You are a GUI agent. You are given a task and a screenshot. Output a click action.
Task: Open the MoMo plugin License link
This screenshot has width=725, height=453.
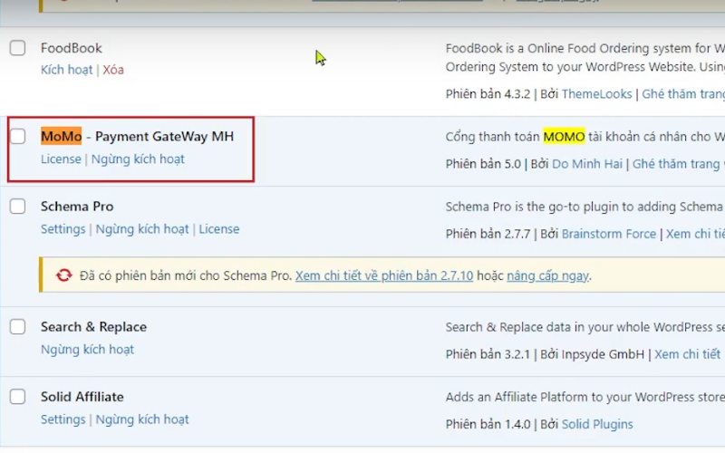click(x=61, y=159)
